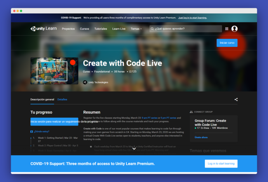Click the macOS red close window button
This screenshot has height=182, width=268.
(x=14, y=11)
